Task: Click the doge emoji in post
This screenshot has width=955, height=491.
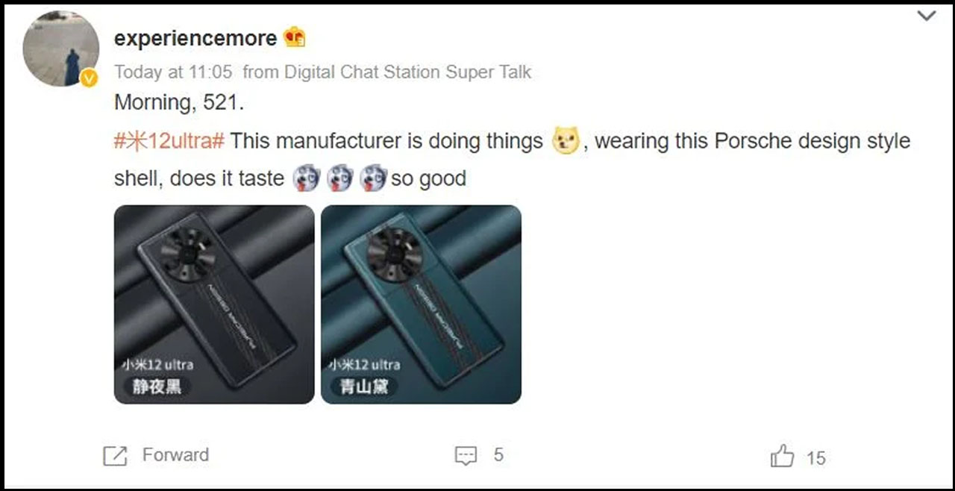Action: (x=566, y=141)
